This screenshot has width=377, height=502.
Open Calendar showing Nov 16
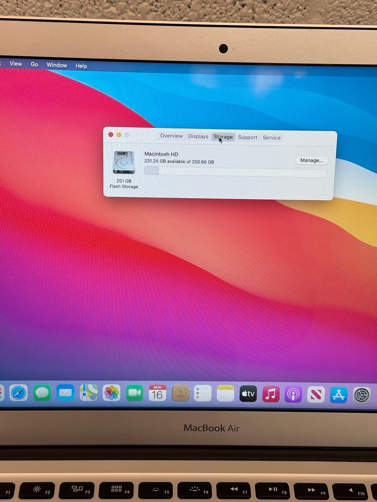pos(157,393)
